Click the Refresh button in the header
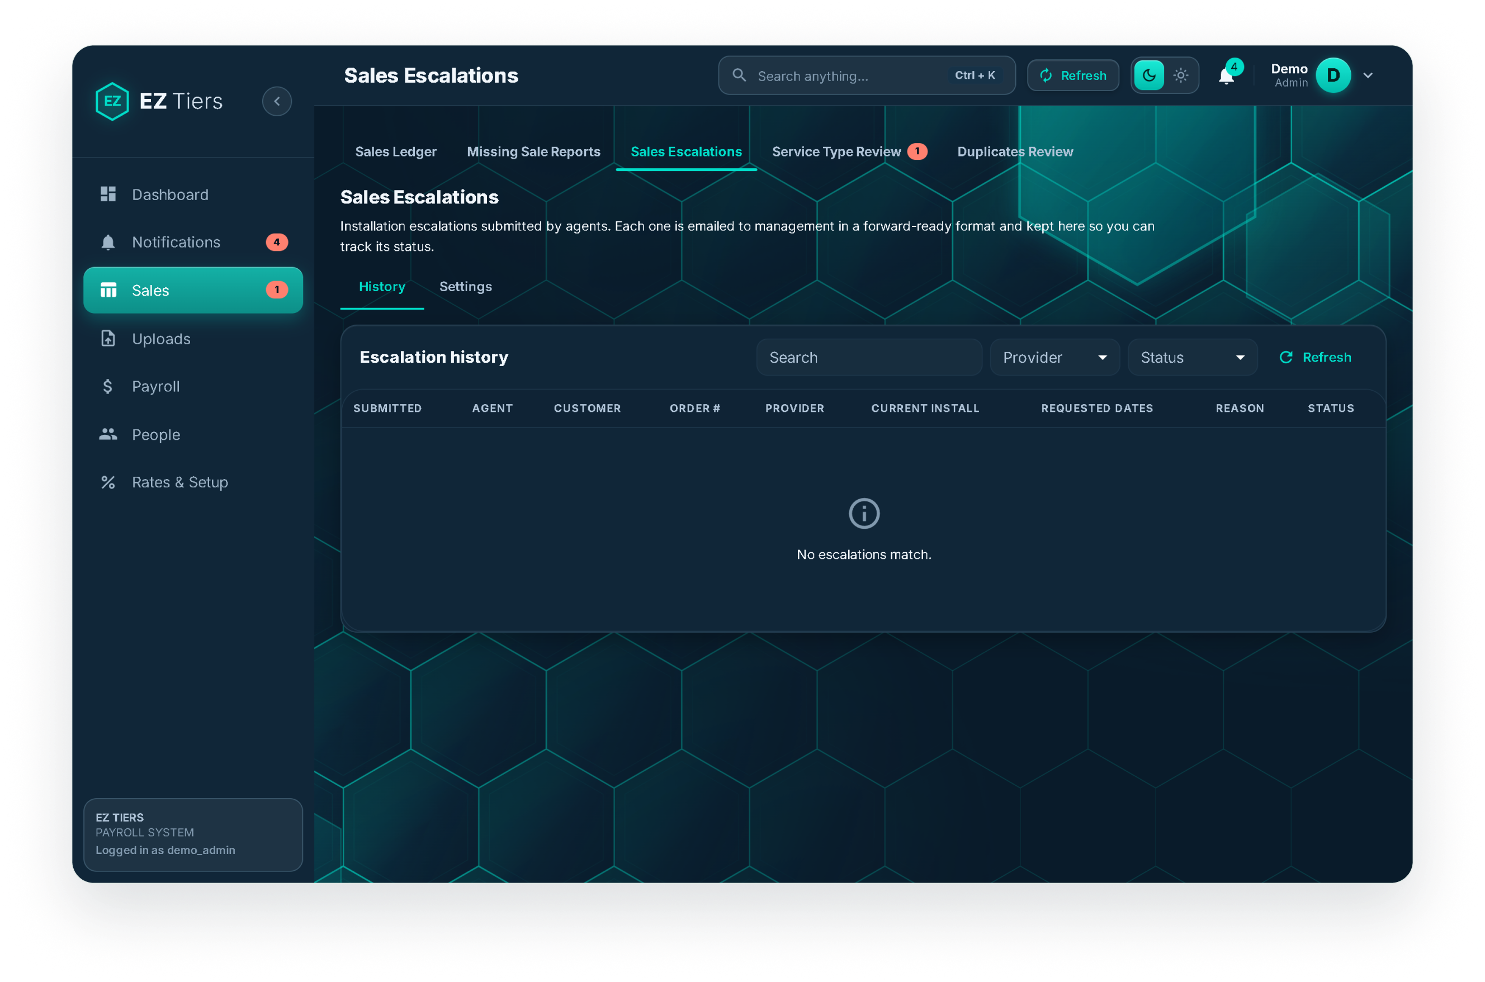The width and height of the screenshot is (1485, 982). pyautogui.click(x=1073, y=76)
